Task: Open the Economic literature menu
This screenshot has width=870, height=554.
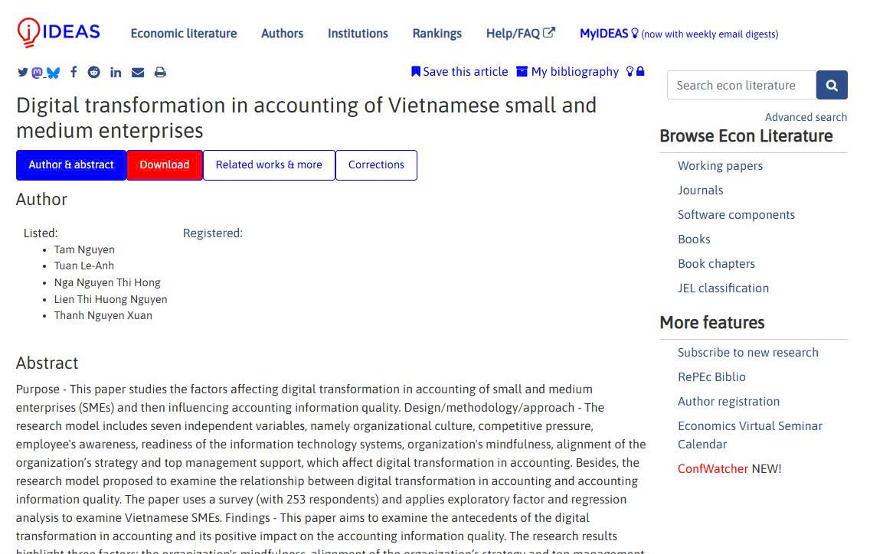Action: point(184,34)
